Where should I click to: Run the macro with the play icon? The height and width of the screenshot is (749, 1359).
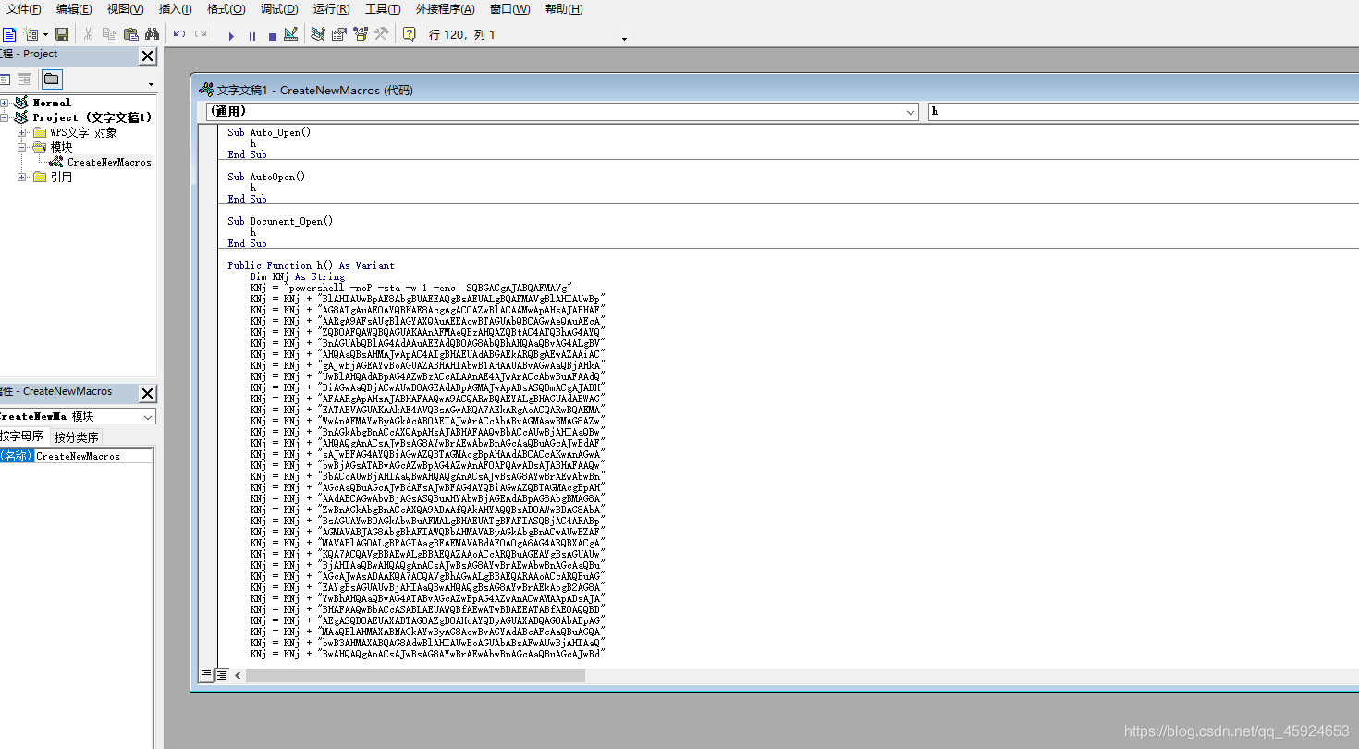pos(231,35)
